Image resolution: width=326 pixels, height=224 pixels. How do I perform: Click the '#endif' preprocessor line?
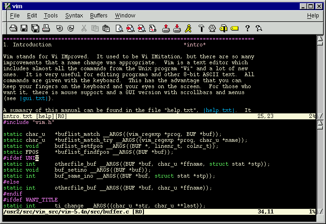[x=13, y=194]
